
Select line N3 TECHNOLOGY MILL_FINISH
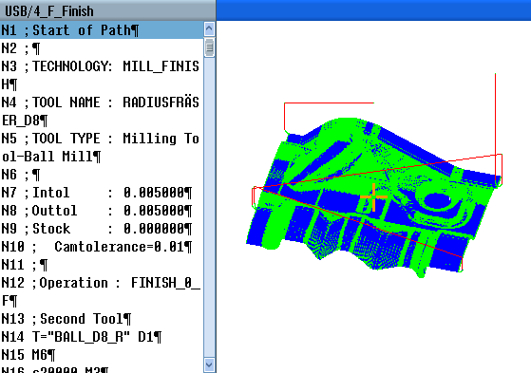(x=102, y=75)
